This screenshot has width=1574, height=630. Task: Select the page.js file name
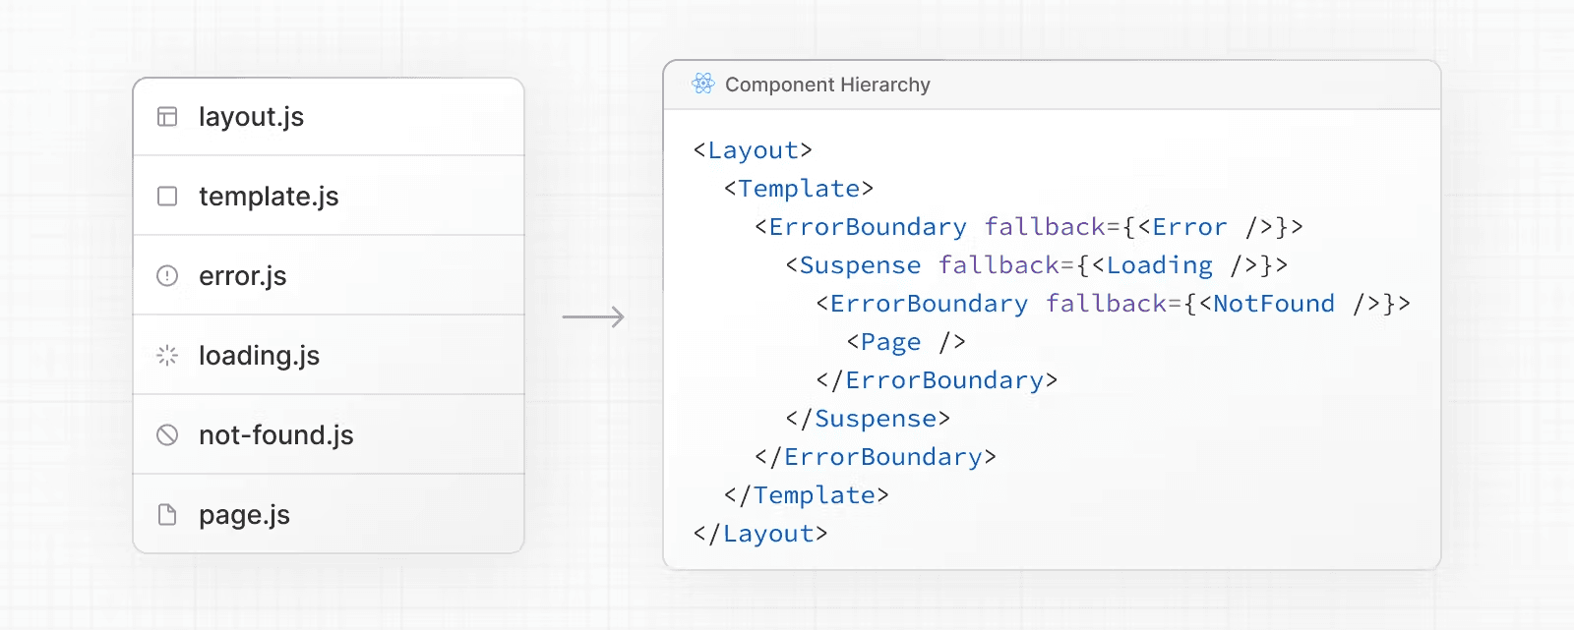[244, 515]
